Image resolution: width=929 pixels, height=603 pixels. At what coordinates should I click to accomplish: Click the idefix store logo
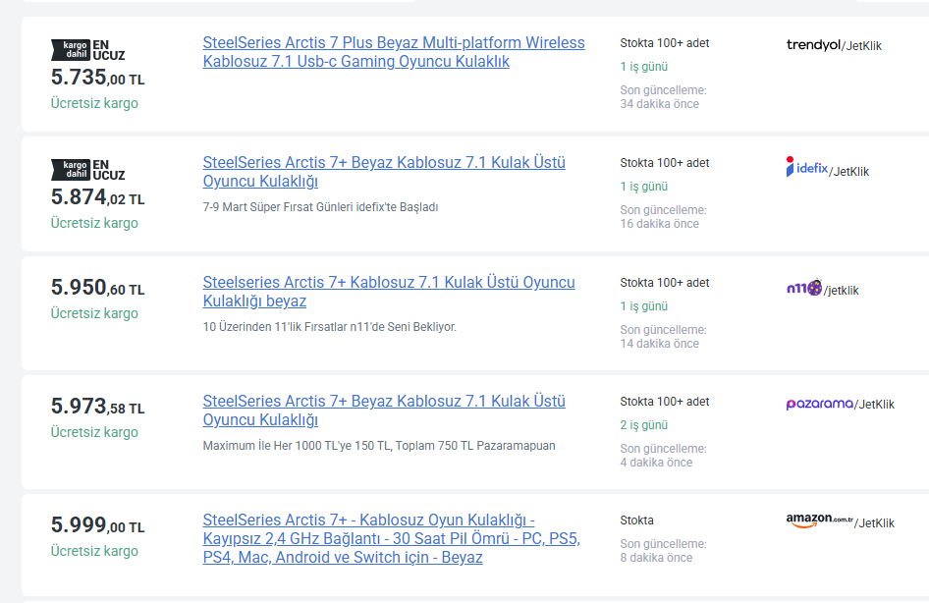coord(805,168)
